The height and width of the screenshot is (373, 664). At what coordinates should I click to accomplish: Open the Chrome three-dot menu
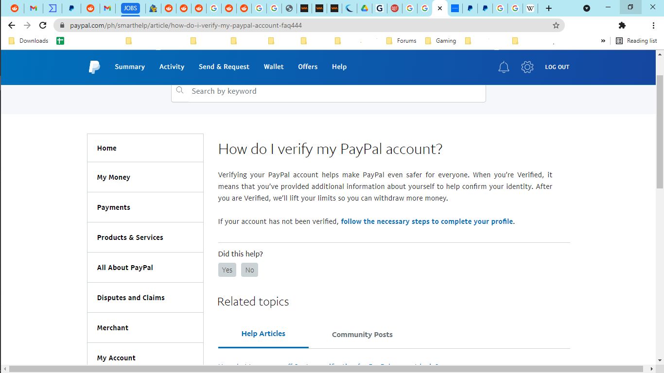pyautogui.click(x=653, y=25)
